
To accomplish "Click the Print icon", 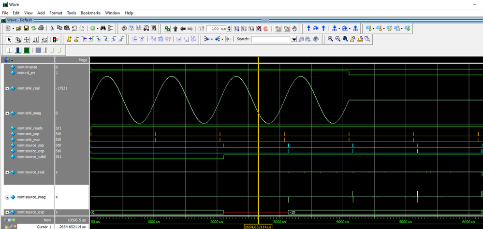I will coord(42,29).
